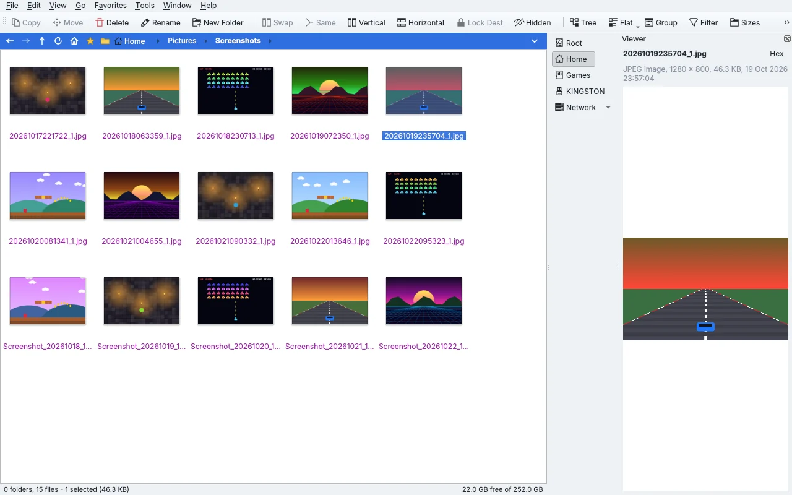Close the Viewer panel
Viewport: 792px width, 495px height.
coord(787,38)
